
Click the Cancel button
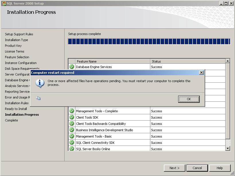coord(197,168)
